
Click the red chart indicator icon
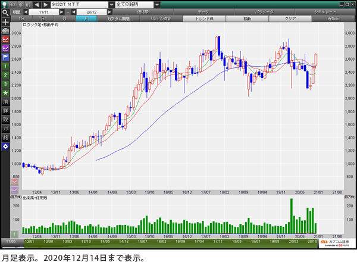point(5,40)
